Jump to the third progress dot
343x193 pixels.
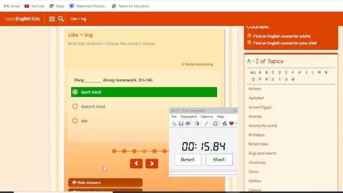click(135, 151)
